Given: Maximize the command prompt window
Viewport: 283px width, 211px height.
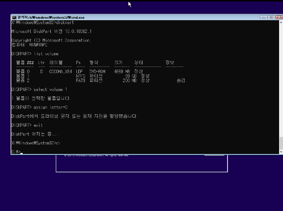Looking at the screenshot, I should [x=271, y=17].
